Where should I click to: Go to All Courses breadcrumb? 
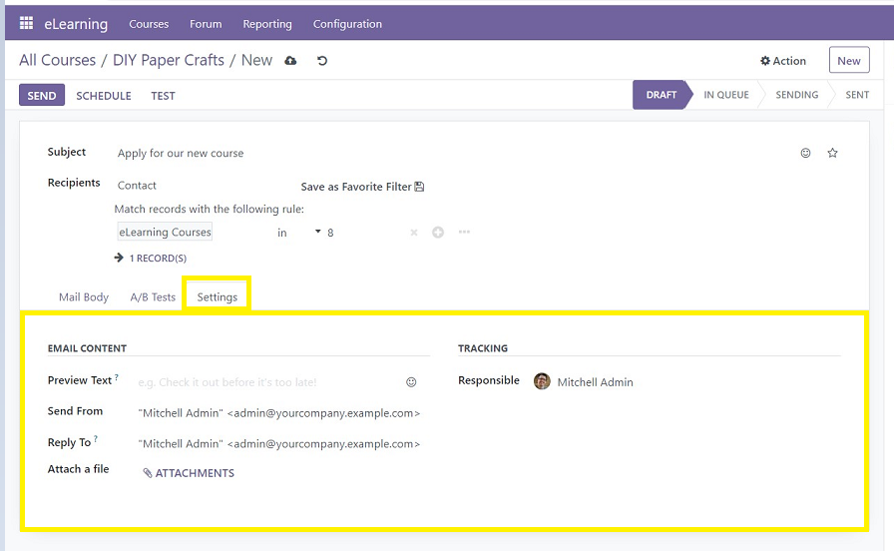(x=58, y=60)
